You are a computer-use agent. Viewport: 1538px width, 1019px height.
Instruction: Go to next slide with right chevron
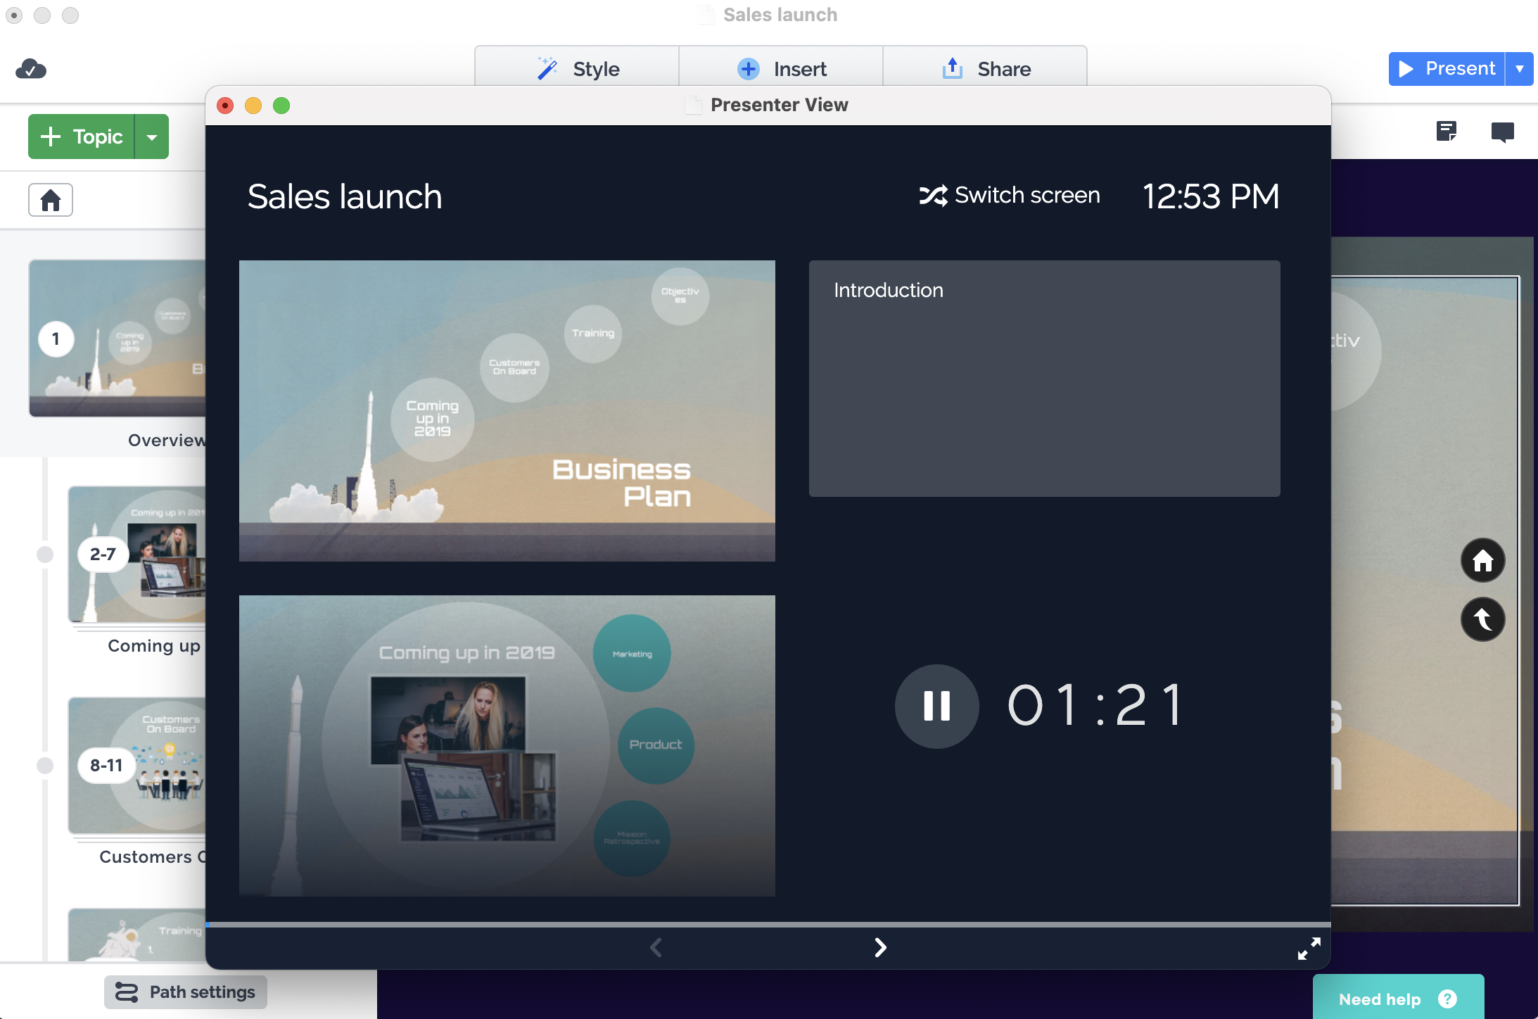click(880, 947)
